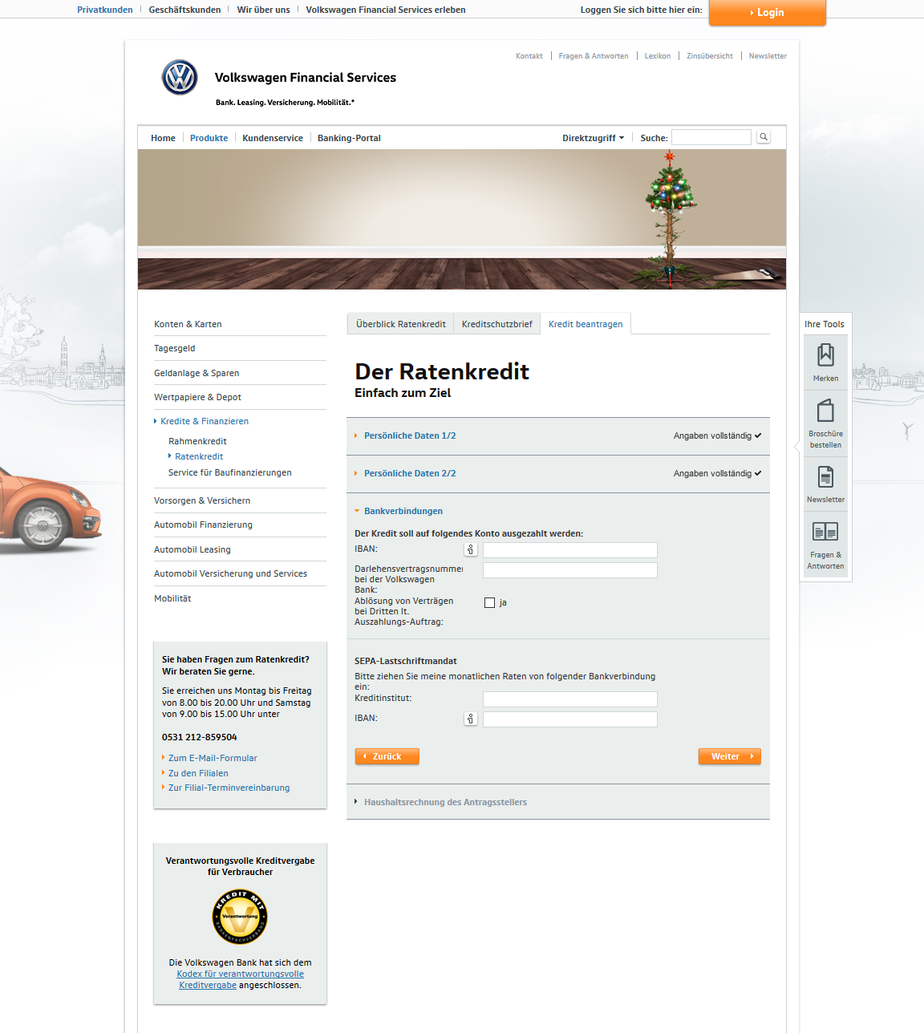
Task: Click the Volkswagen logo
Action: pos(180,78)
